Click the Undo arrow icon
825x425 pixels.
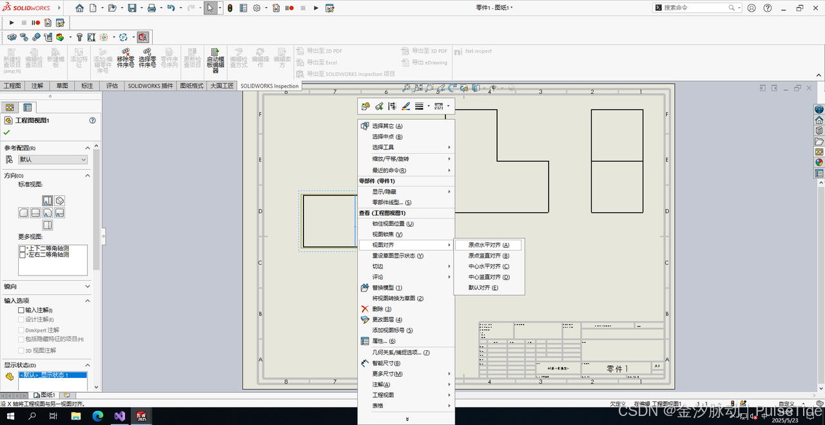point(171,8)
